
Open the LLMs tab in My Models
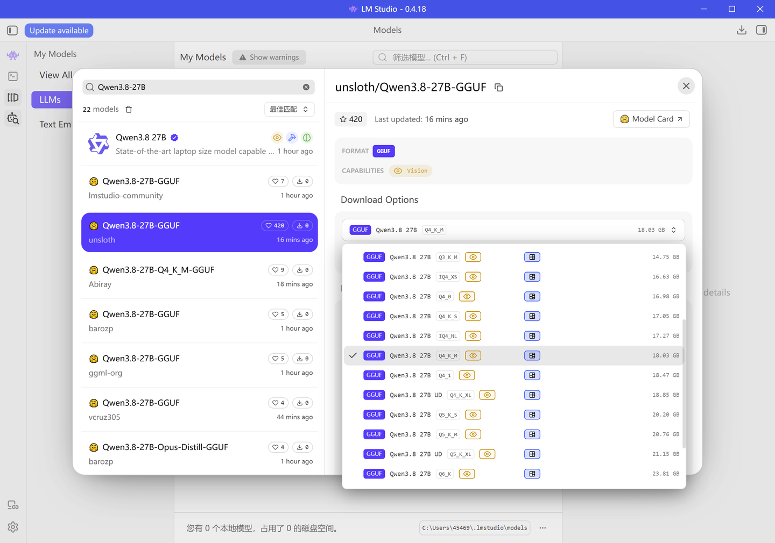coord(52,99)
